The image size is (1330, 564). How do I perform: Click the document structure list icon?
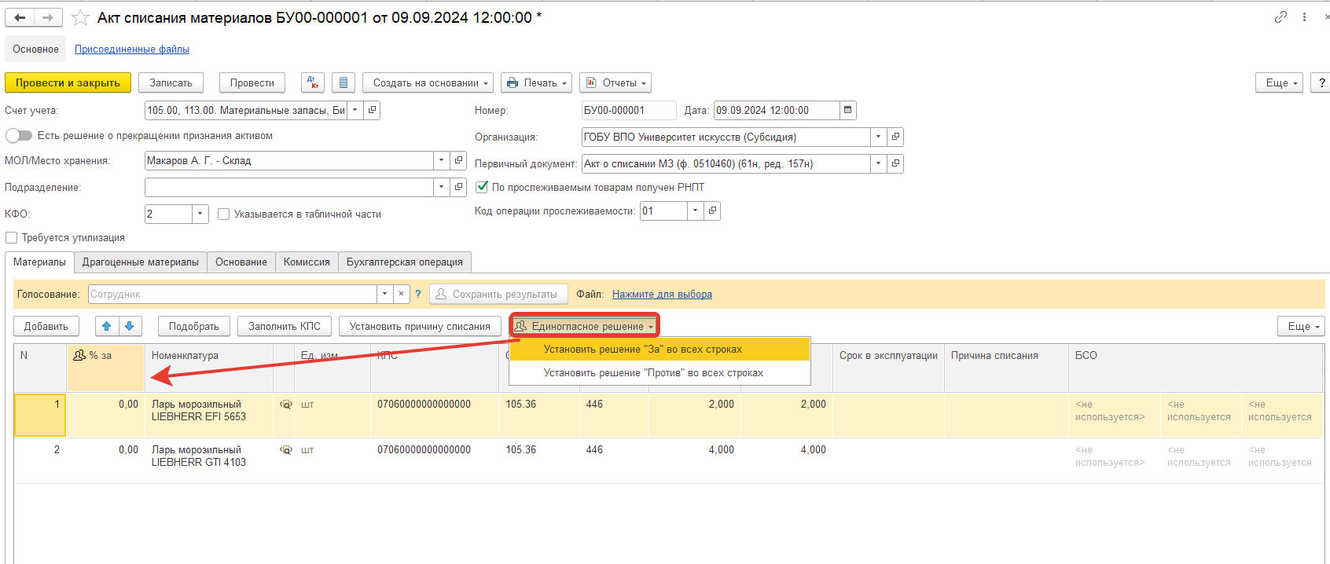pyautogui.click(x=344, y=82)
